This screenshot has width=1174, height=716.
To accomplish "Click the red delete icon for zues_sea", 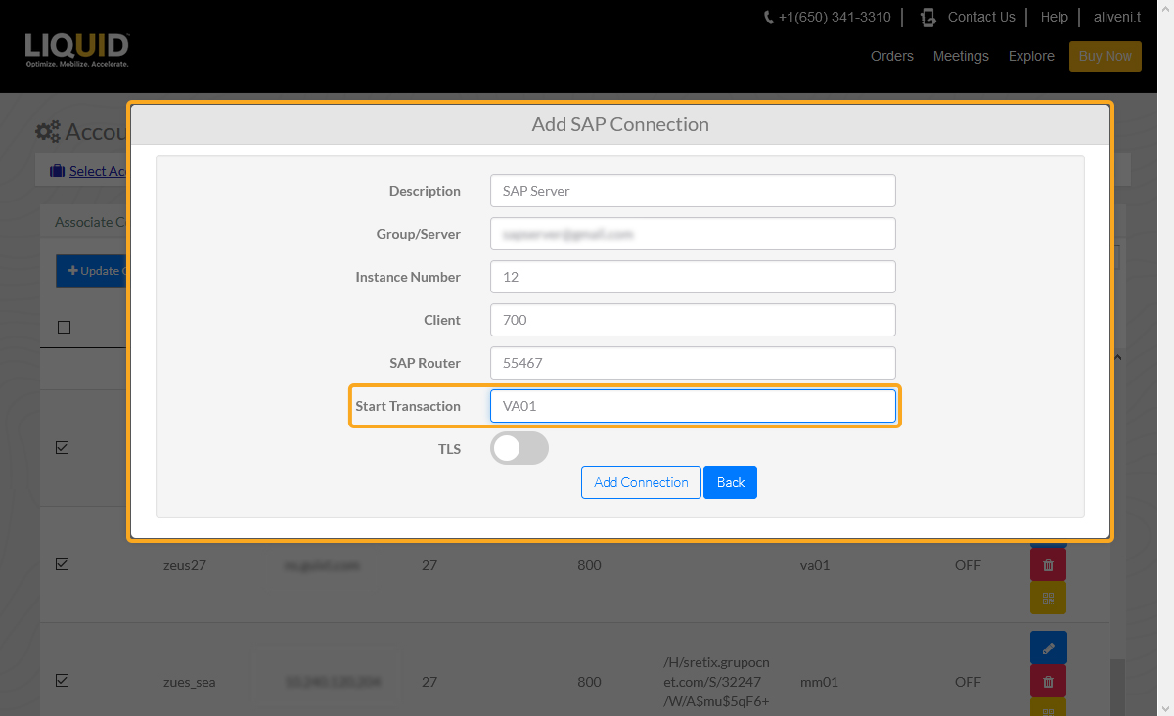I will pyautogui.click(x=1048, y=681).
